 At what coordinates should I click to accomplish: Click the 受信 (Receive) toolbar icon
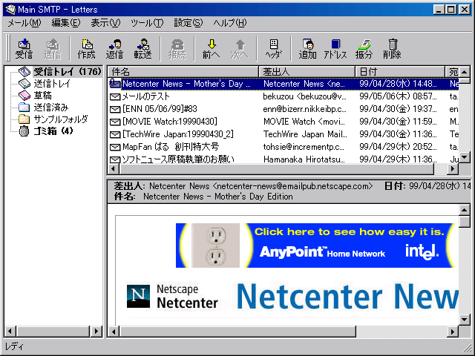click(24, 49)
